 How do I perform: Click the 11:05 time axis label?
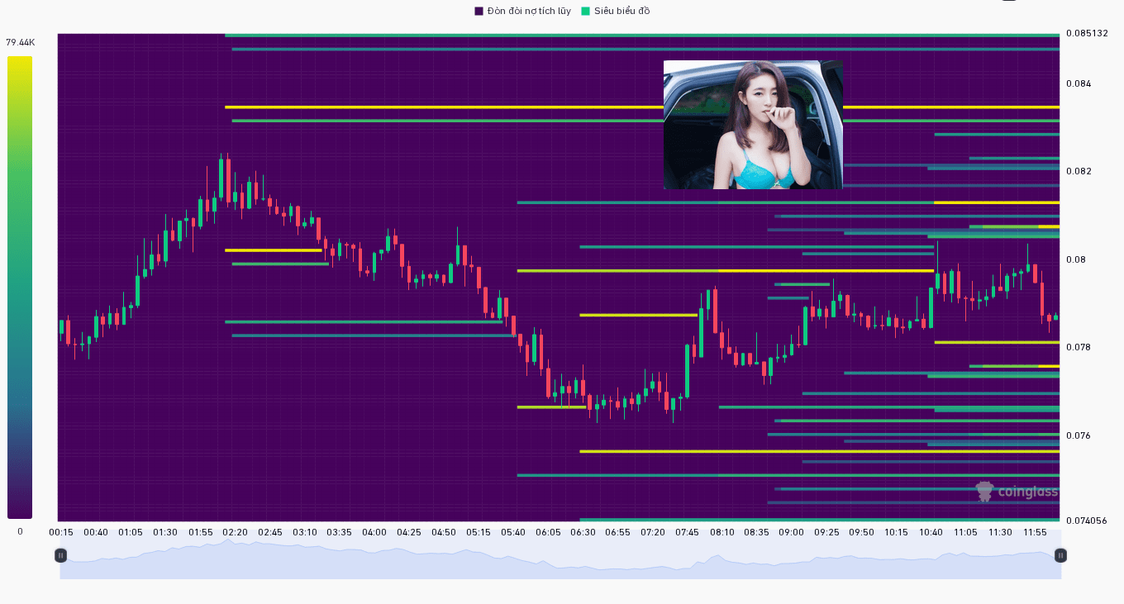965,532
